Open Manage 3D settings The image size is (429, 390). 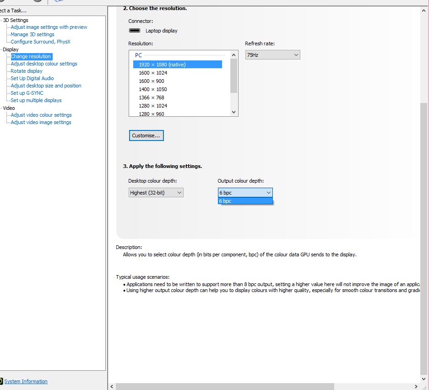(33, 34)
